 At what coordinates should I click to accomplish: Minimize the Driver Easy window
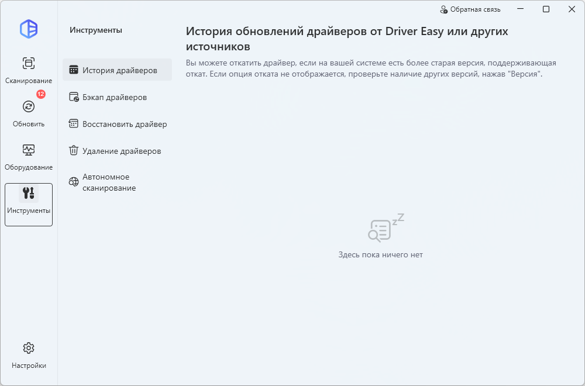(x=521, y=9)
